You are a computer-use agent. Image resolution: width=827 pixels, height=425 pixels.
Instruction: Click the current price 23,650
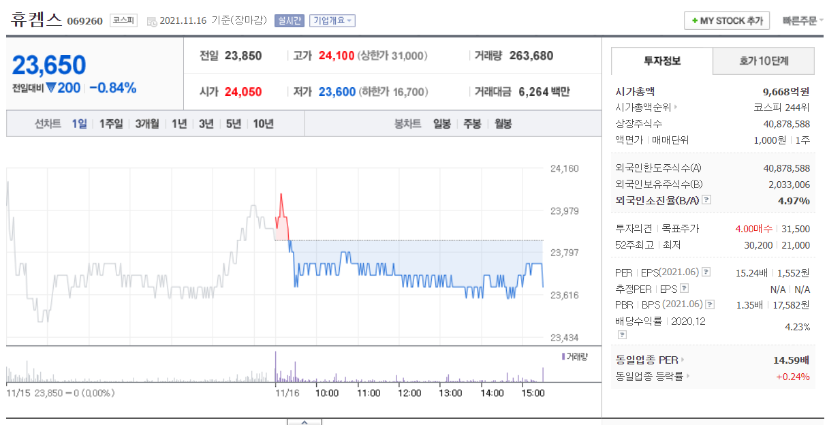49,65
